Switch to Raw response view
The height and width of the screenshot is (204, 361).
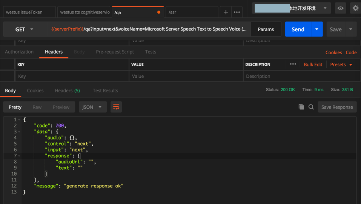(x=37, y=107)
